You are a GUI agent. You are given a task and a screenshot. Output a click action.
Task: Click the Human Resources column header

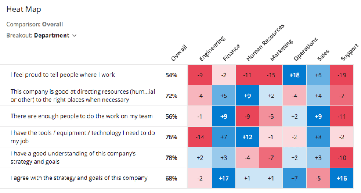(x=265, y=42)
